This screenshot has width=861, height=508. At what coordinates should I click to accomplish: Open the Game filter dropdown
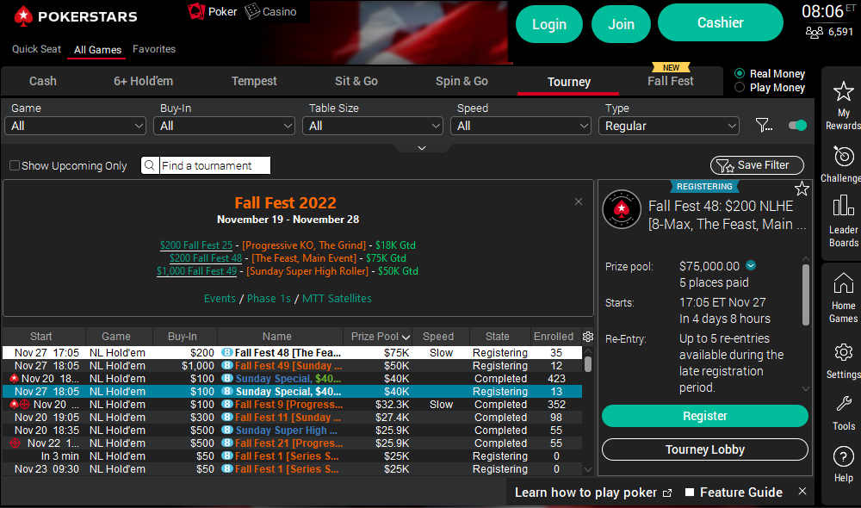click(76, 126)
